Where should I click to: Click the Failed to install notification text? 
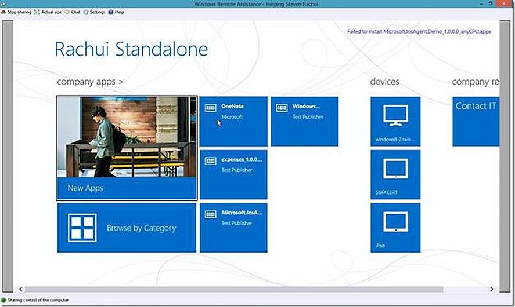(419, 31)
